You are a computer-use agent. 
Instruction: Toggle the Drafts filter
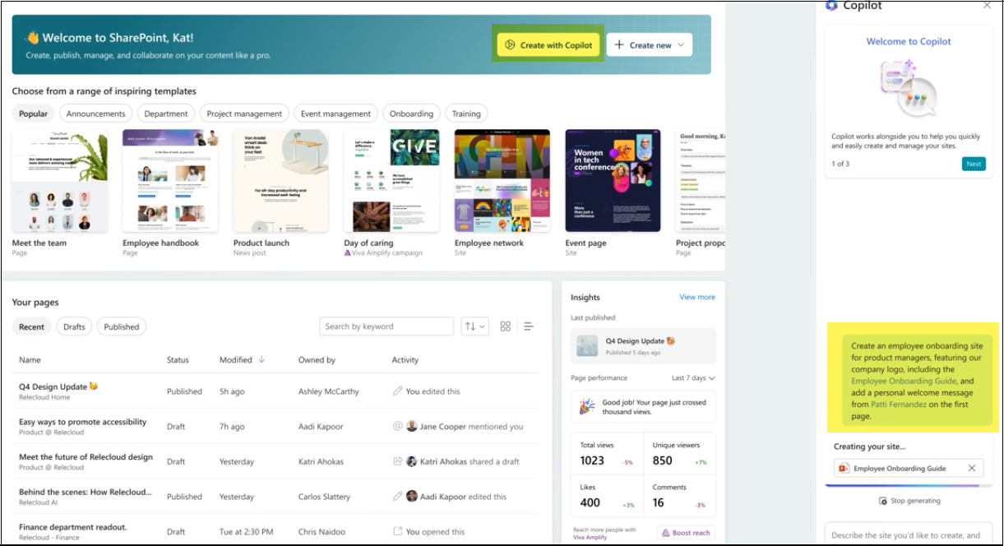pyautogui.click(x=75, y=326)
